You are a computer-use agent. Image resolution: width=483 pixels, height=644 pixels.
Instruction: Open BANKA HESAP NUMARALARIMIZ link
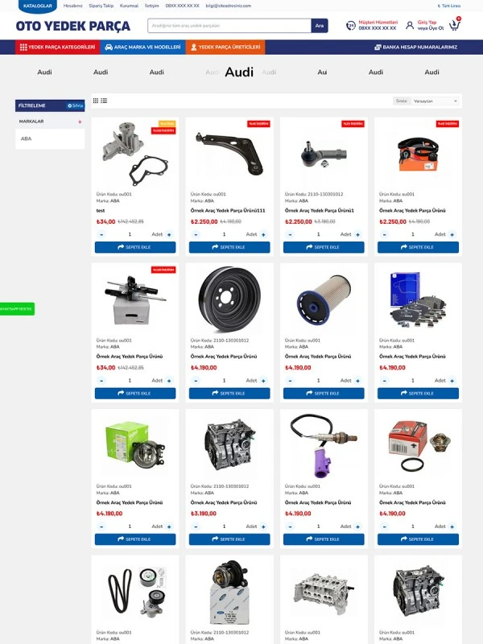tap(415, 47)
